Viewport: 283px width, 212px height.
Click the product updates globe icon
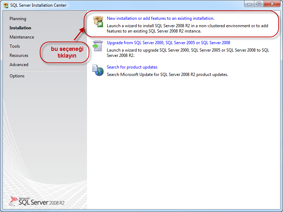click(x=98, y=70)
